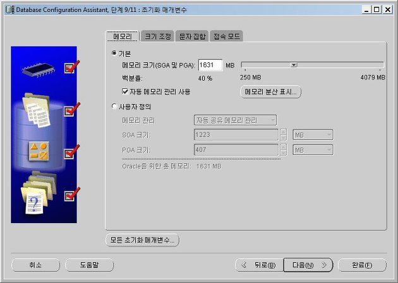The image size is (398, 283).
Task: Click the PGA 크기 spinner arrows
Action: (284, 149)
